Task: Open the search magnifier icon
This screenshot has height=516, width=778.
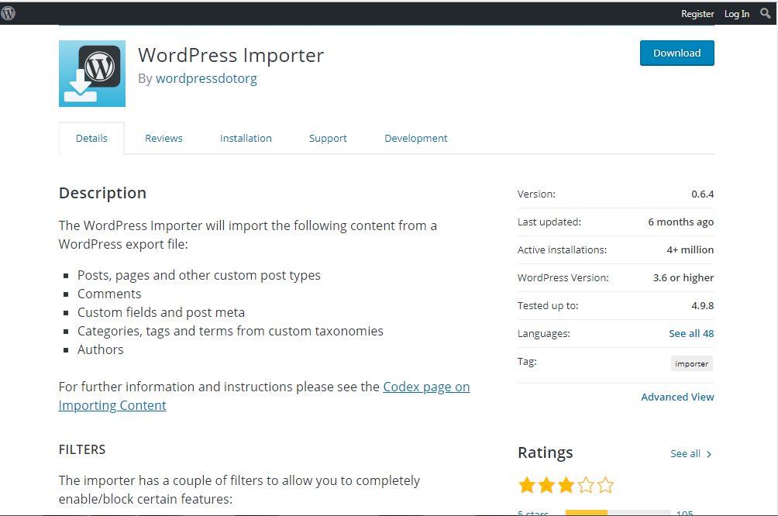Action: click(x=766, y=13)
